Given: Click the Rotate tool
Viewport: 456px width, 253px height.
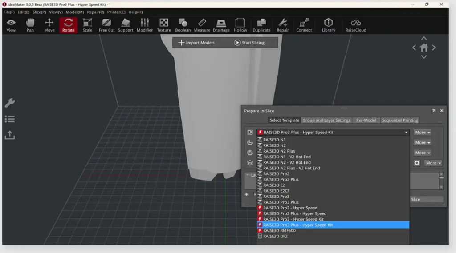Looking at the screenshot, I should [x=68, y=25].
